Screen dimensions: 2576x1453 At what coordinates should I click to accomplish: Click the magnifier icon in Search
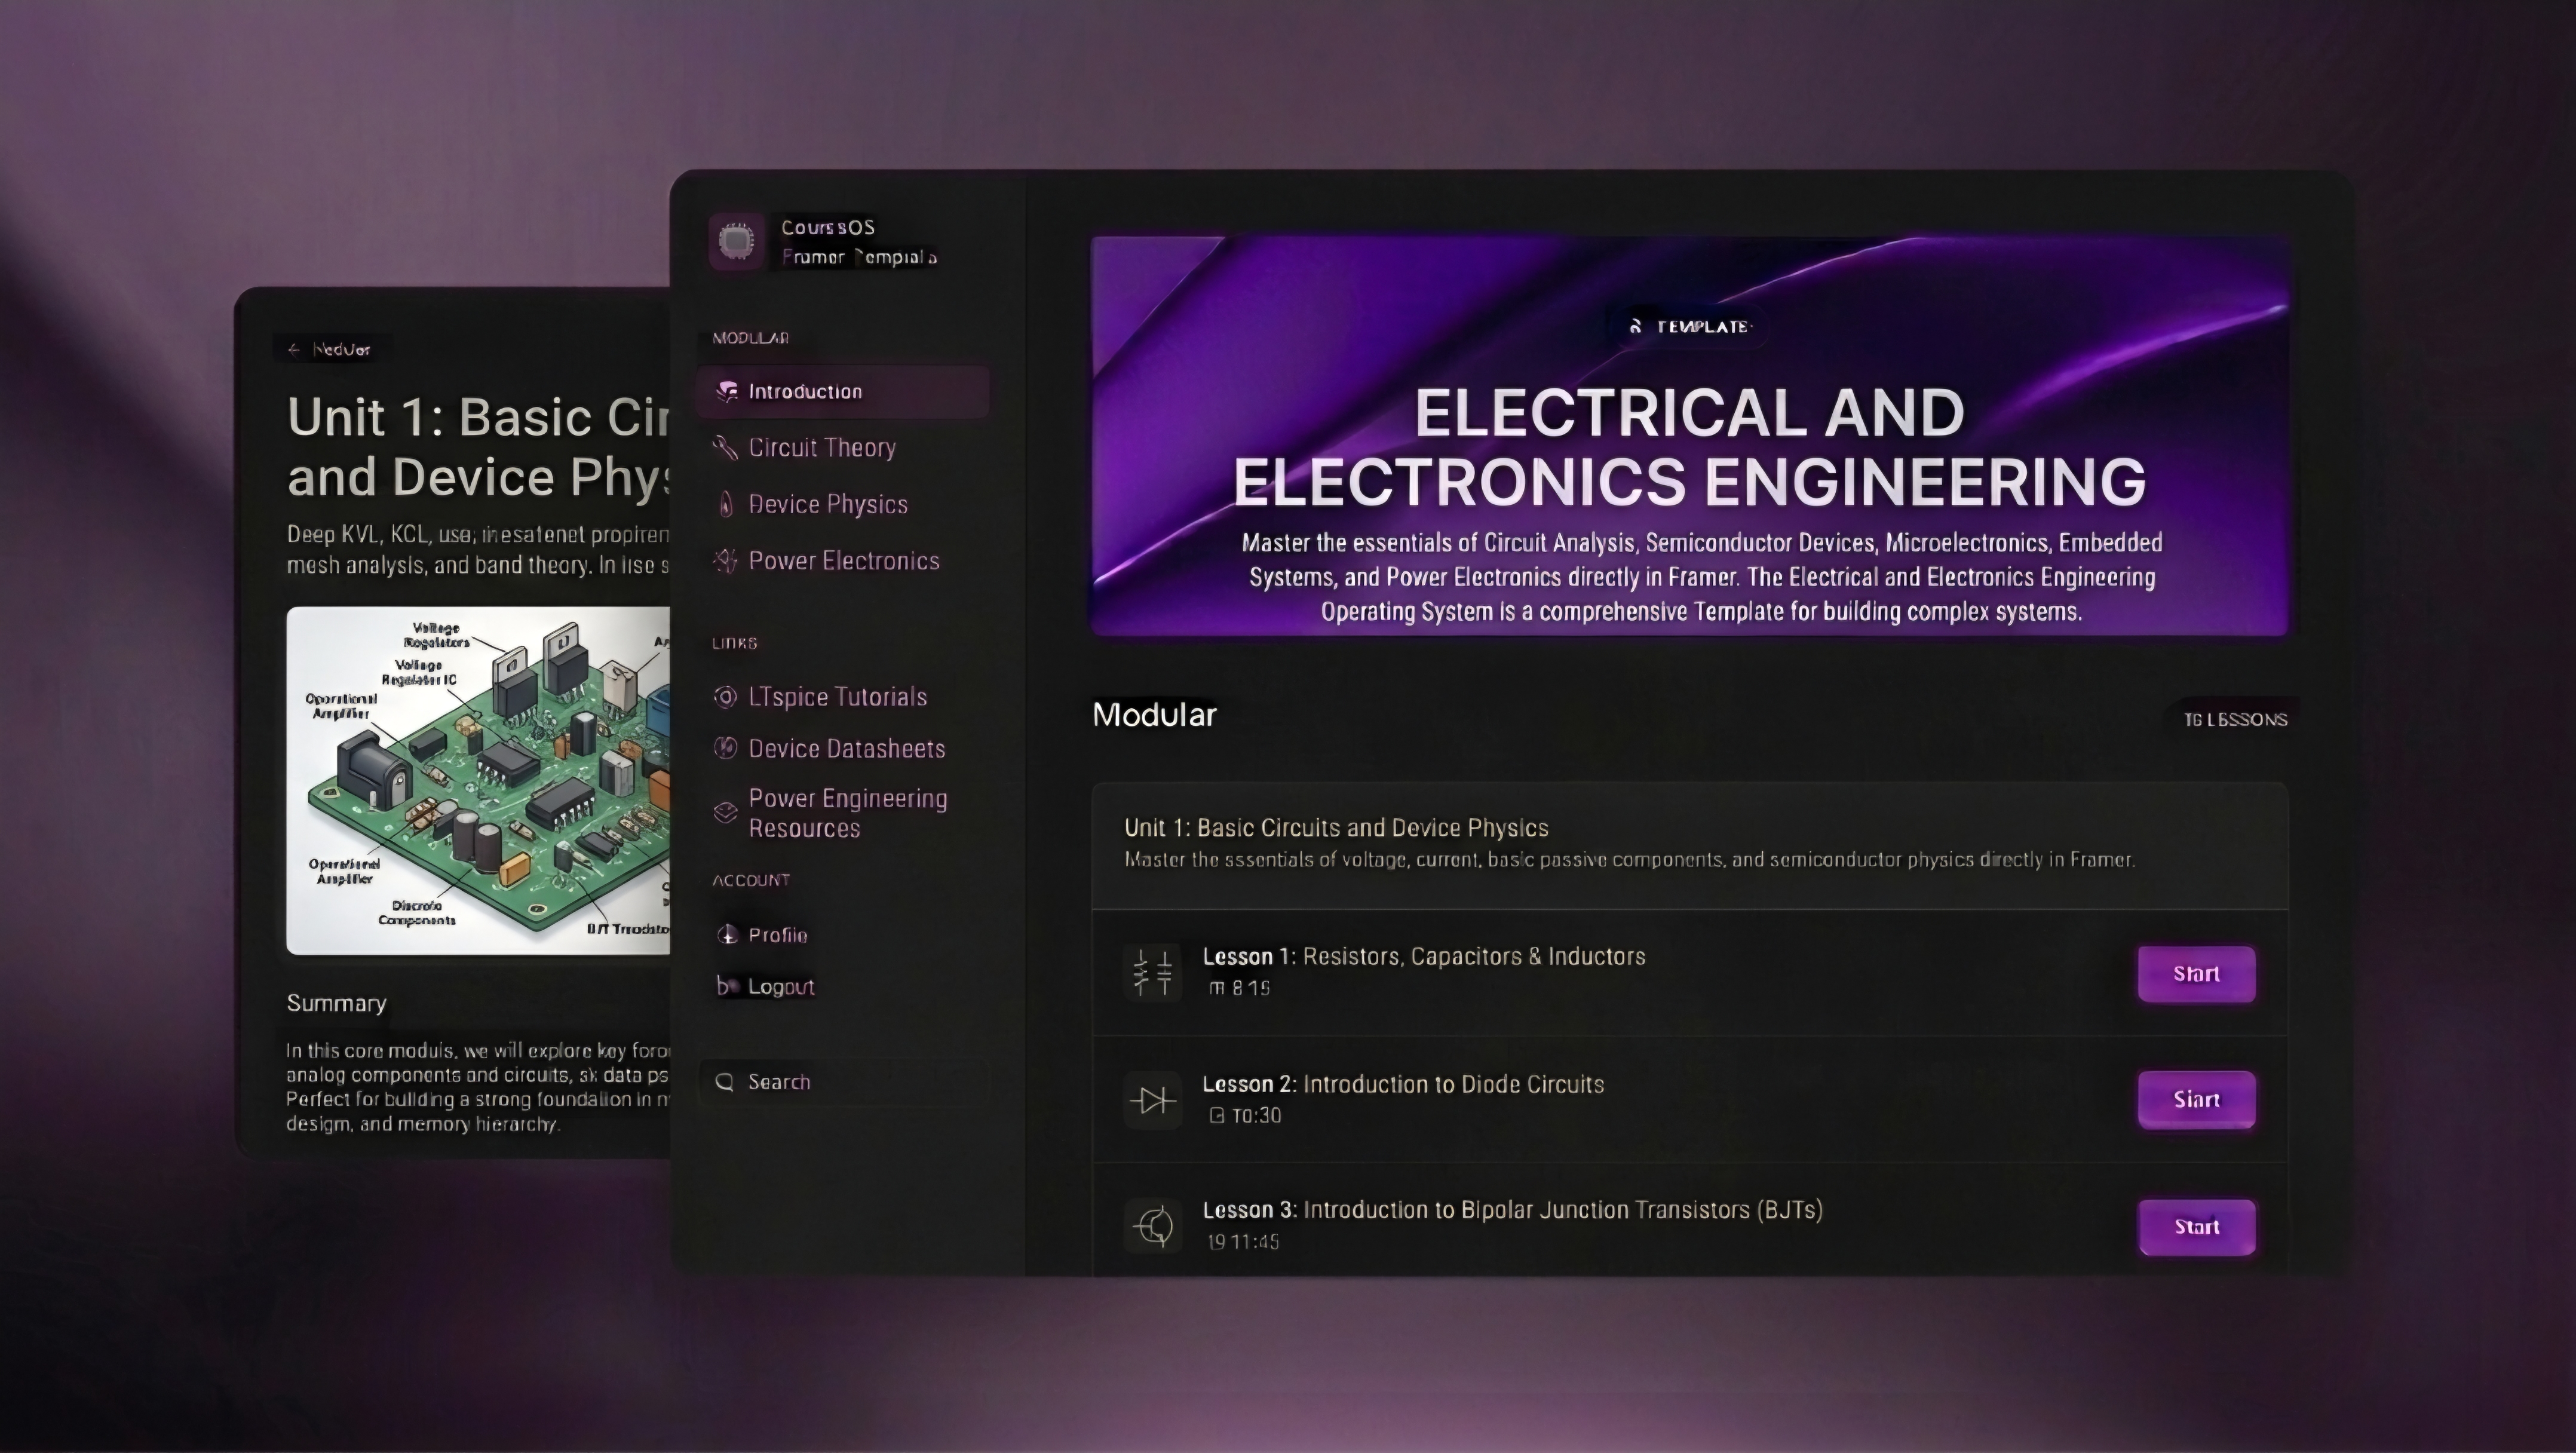[726, 1082]
